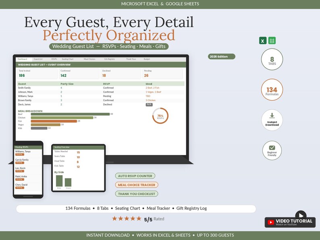The width and height of the screenshot is (320, 240).
Task: Click the Auto RSVP Counter pill
Action: pos(135,176)
